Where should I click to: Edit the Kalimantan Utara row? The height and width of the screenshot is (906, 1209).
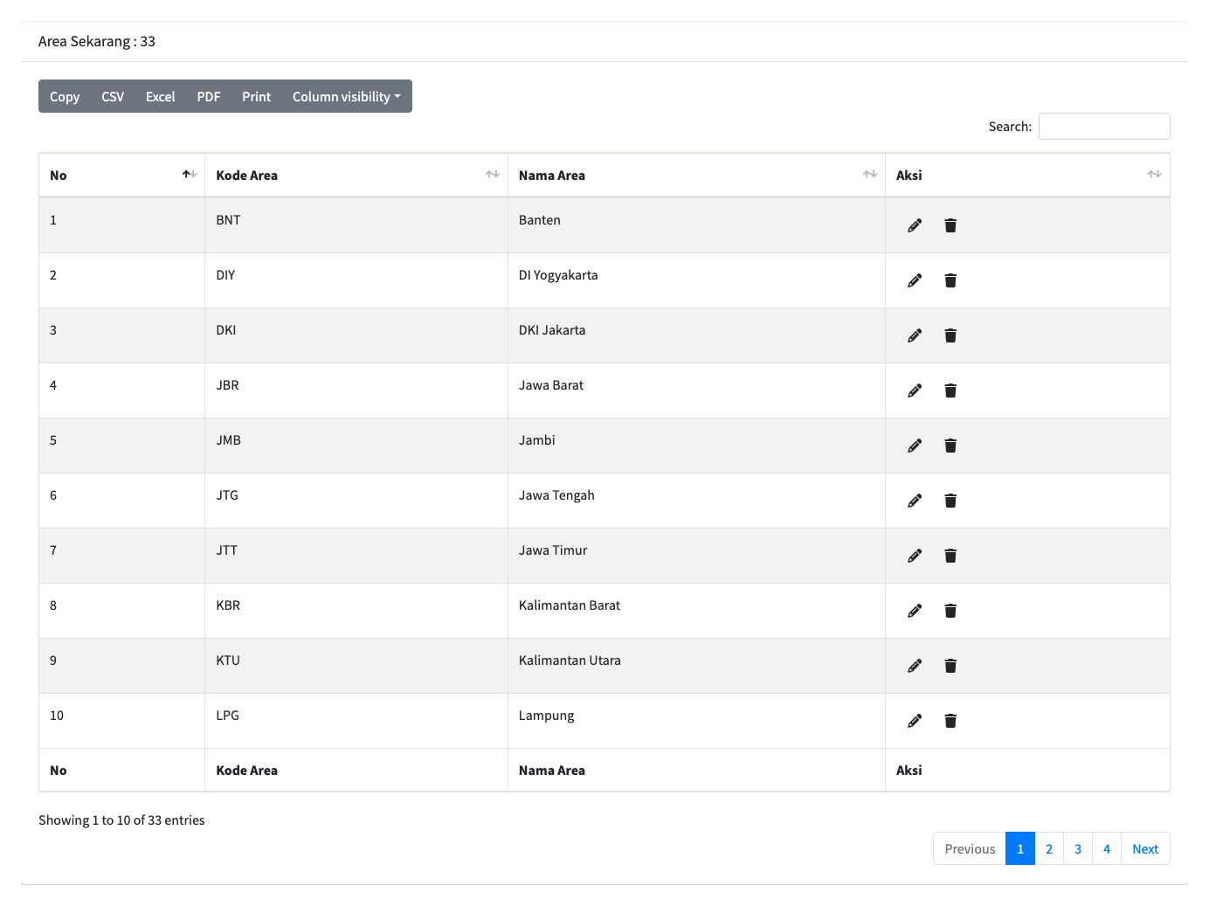click(x=915, y=666)
